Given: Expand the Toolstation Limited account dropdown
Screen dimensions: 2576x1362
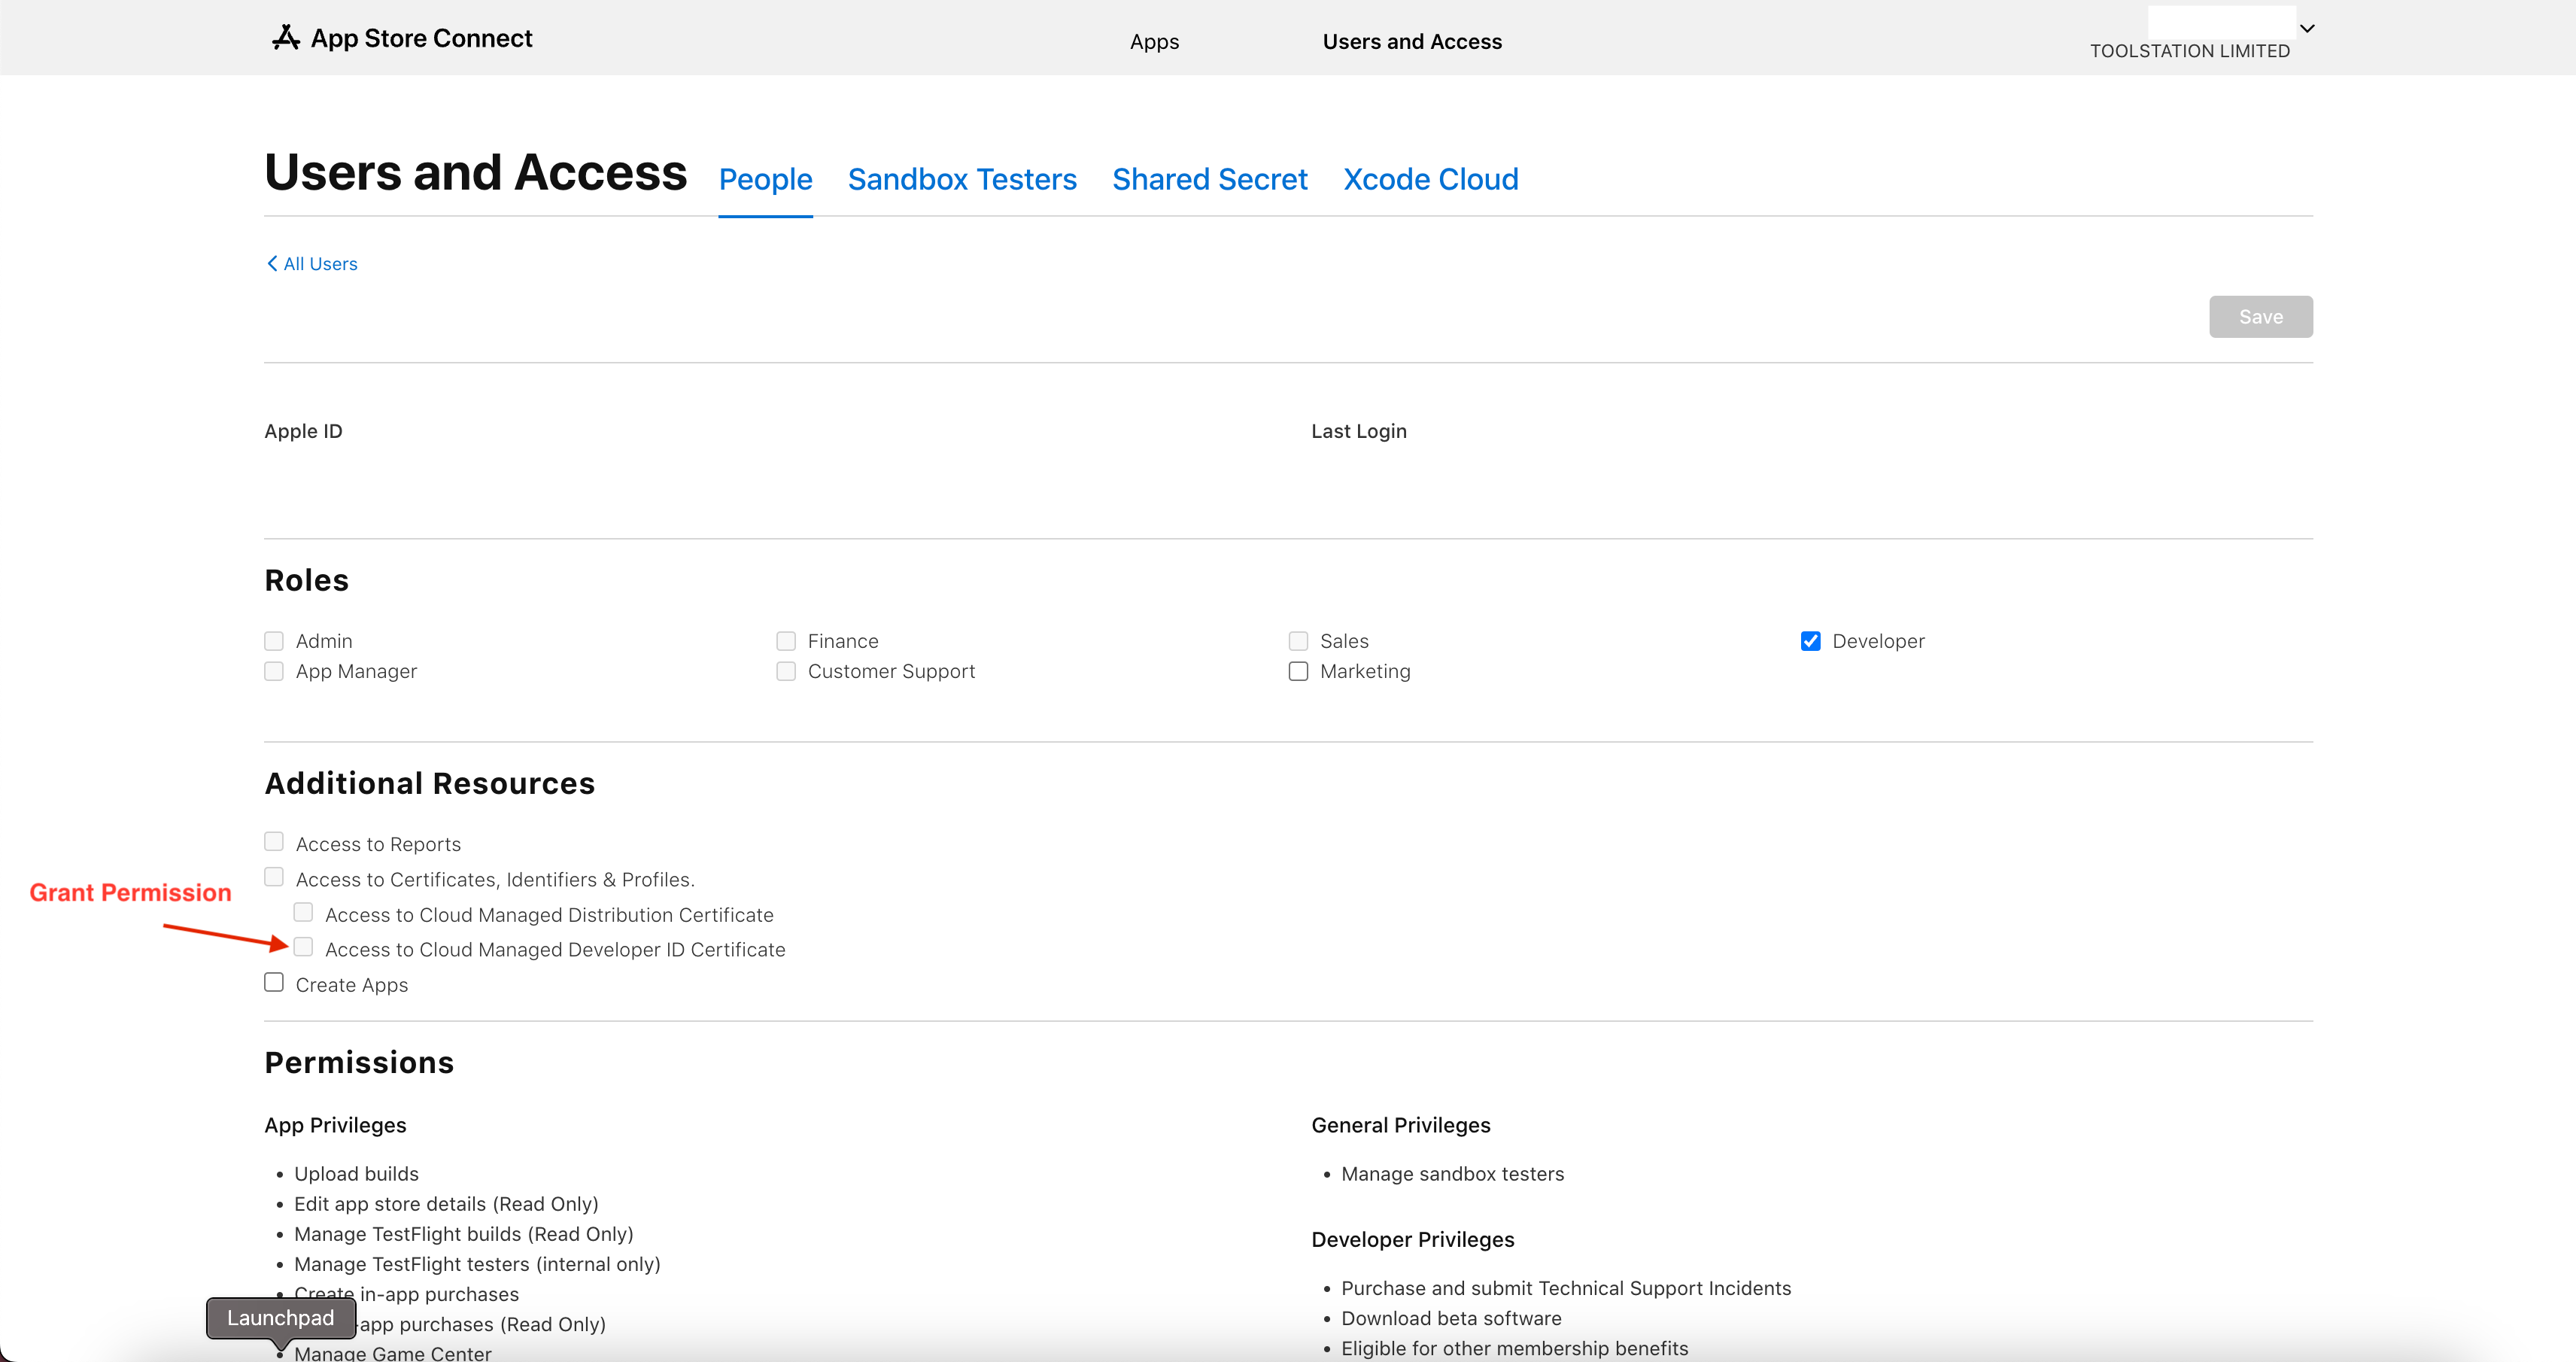Looking at the screenshot, I should coord(2307,29).
